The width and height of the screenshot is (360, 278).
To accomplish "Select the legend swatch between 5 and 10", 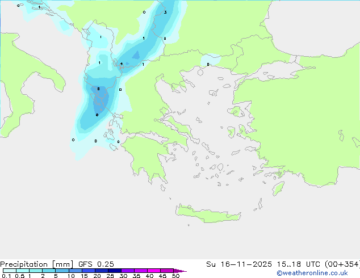I will [x=62, y=271].
